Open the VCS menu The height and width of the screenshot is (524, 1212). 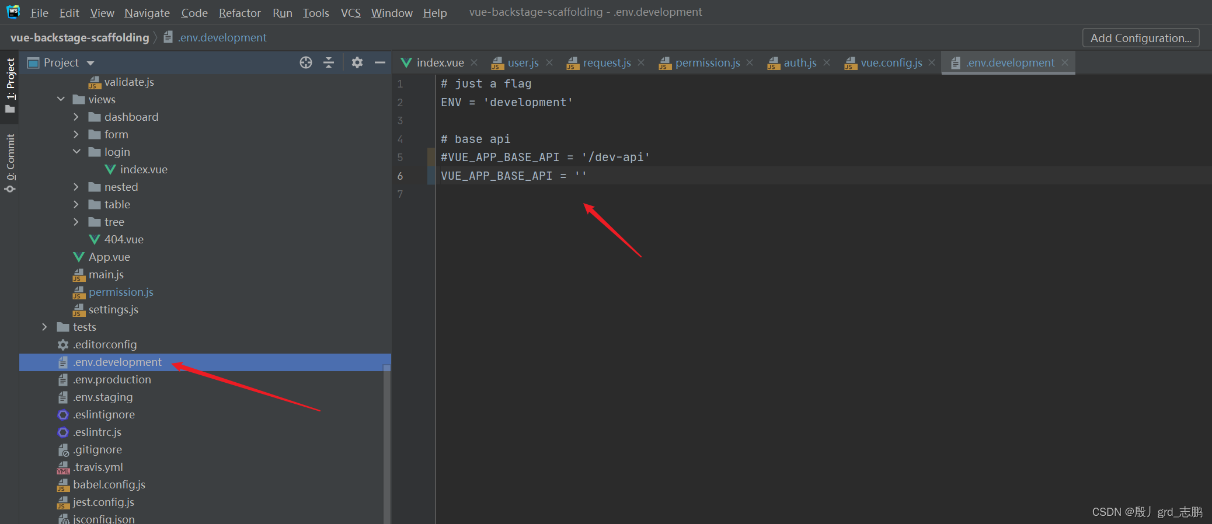pos(350,13)
